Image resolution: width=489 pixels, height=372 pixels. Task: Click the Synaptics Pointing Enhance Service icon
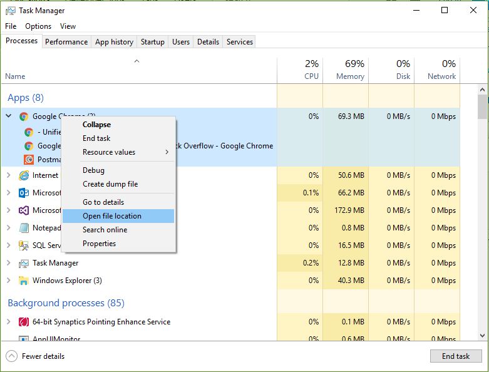click(x=24, y=322)
